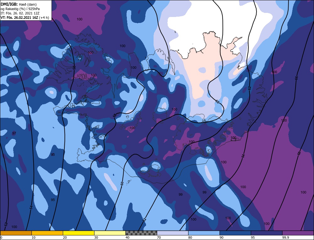
Task: Click the dark navy 95–99.9 legend swatch
Action: pyautogui.click(x=267, y=233)
